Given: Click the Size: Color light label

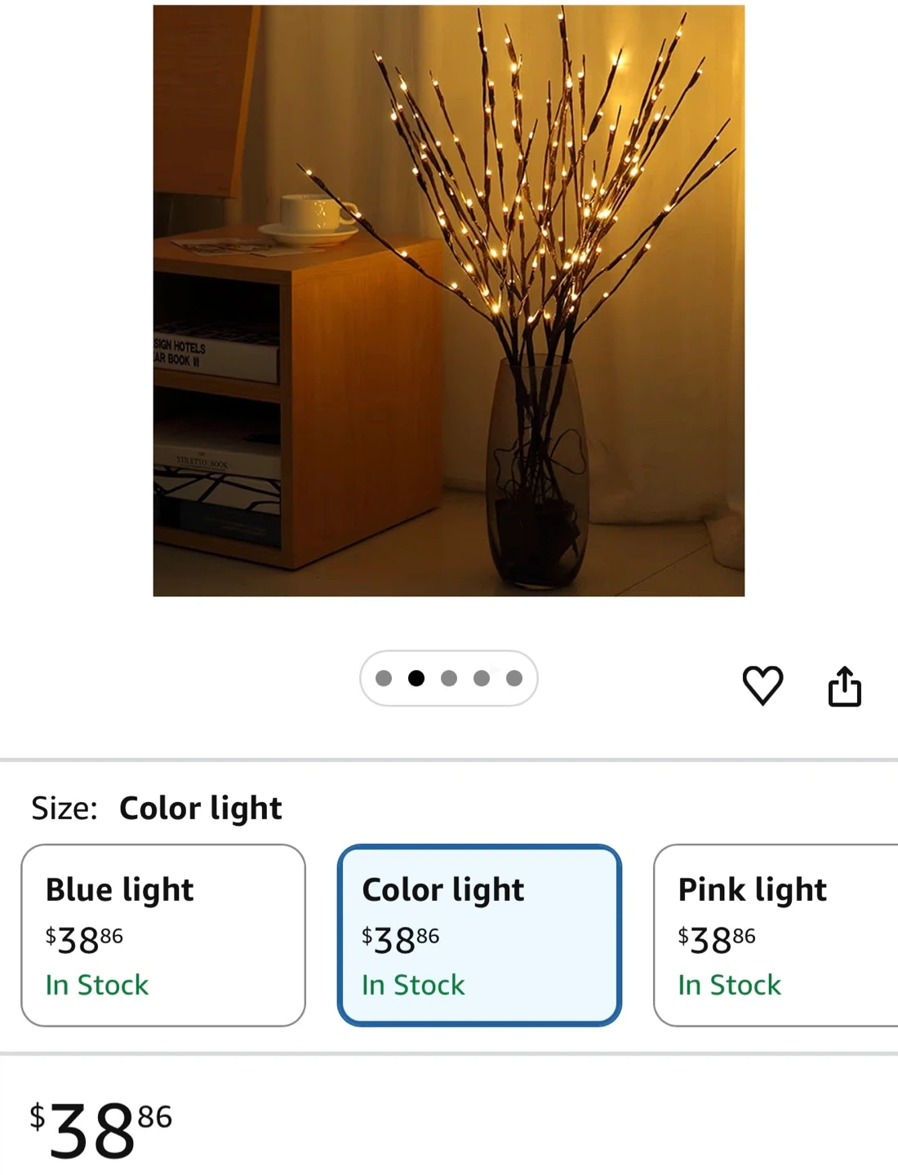Looking at the screenshot, I should click(x=156, y=808).
